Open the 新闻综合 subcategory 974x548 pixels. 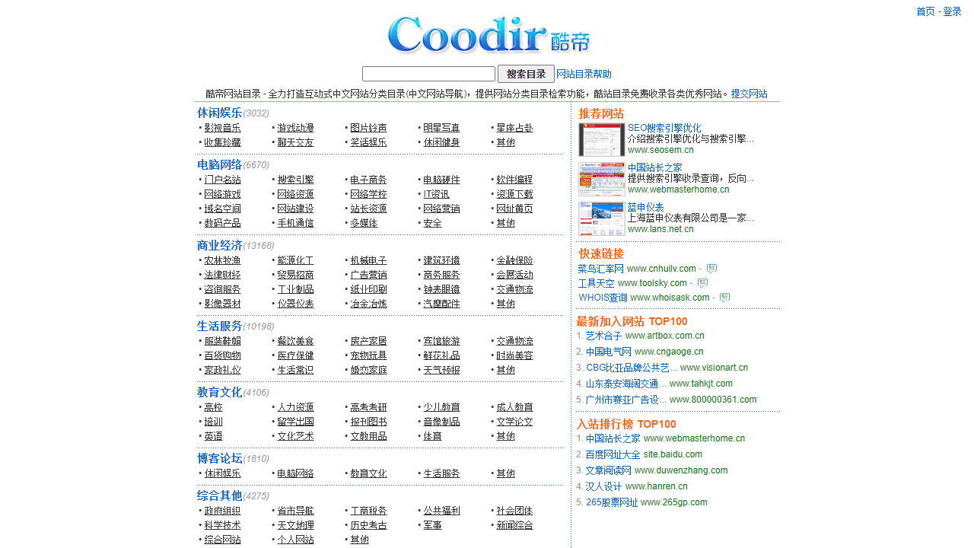pos(514,525)
